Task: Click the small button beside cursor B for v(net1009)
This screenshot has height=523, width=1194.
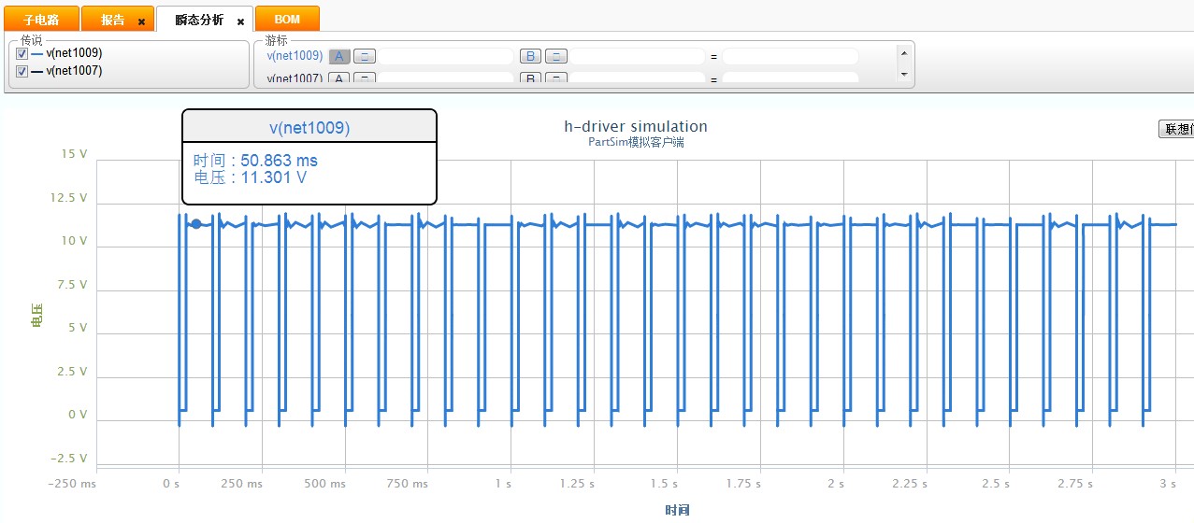Action: (556, 56)
